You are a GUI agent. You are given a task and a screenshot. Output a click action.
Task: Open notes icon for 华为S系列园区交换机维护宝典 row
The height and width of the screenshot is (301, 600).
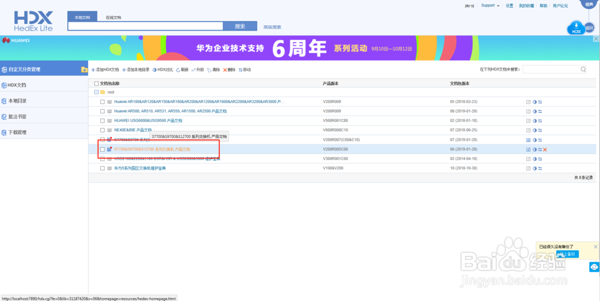(x=529, y=168)
